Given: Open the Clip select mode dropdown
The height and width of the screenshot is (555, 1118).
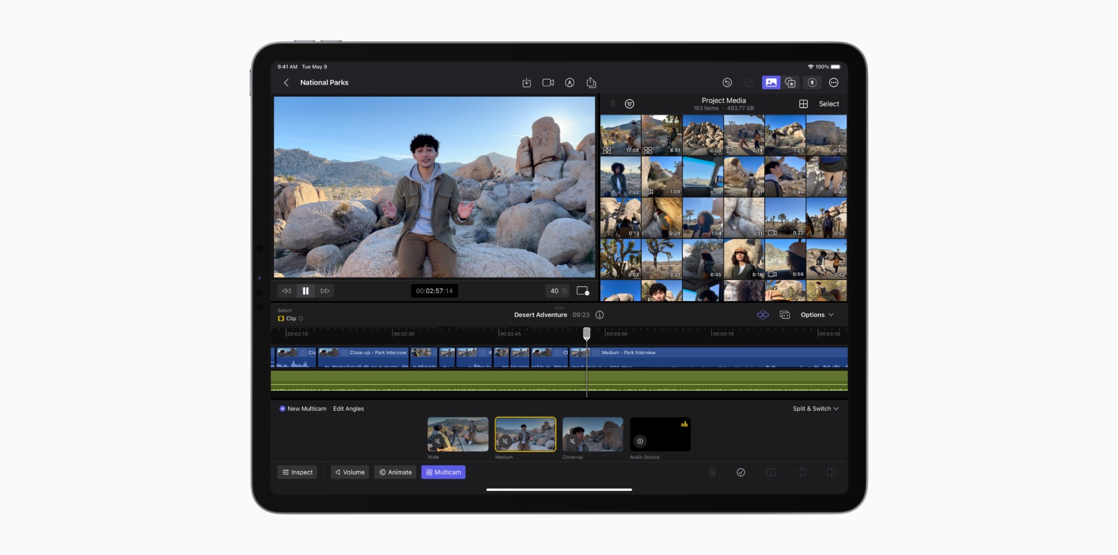Looking at the screenshot, I should pyautogui.click(x=291, y=319).
